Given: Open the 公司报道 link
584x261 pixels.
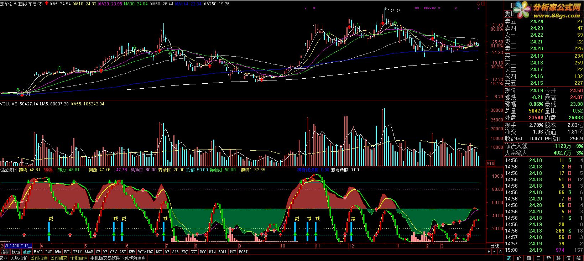Looking at the screenshot, I should click(39, 258).
